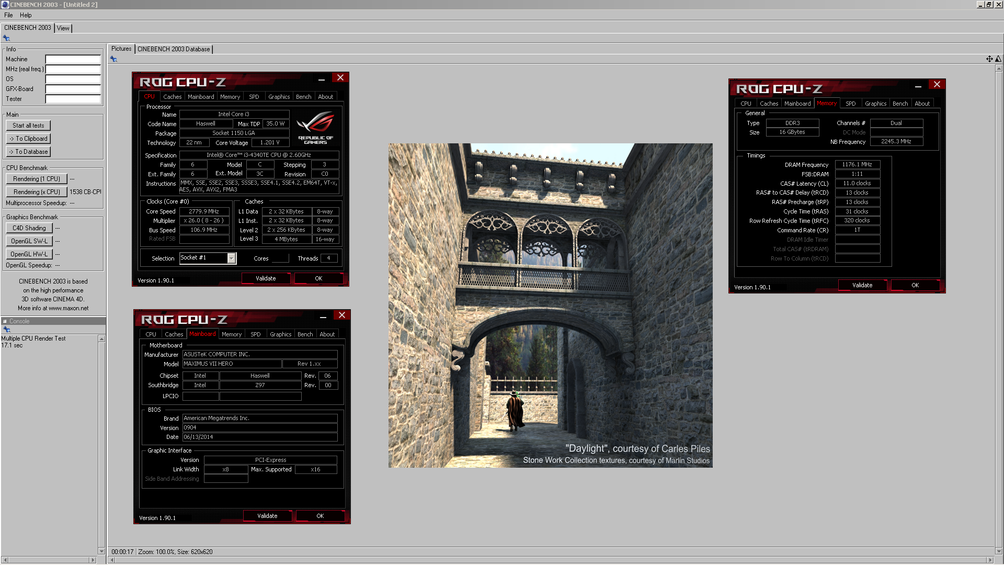This screenshot has width=1004, height=565.
Task: Open About tab in Memory CPU-Z window
Action: [x=922, y=104]
